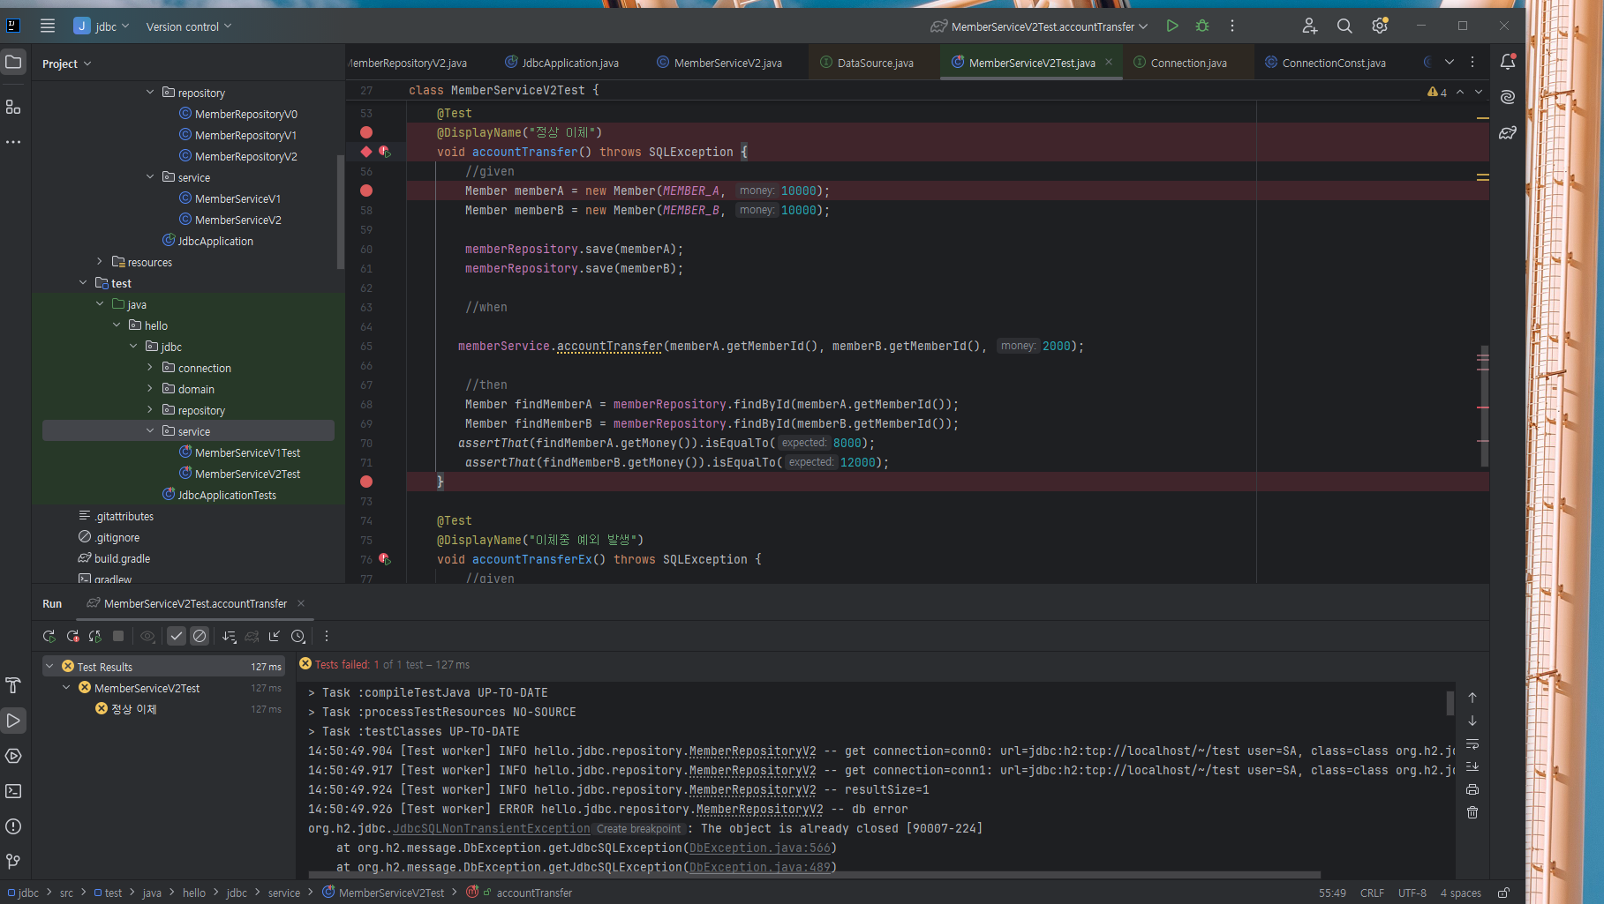This screenshot has height=904, width=1604.
Task: Open Notifications bell icon
Action: pyautogui.click(x=1508, y=62)
